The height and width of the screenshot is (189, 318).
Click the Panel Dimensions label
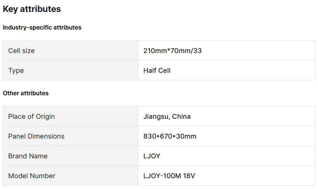coord(36,136)
